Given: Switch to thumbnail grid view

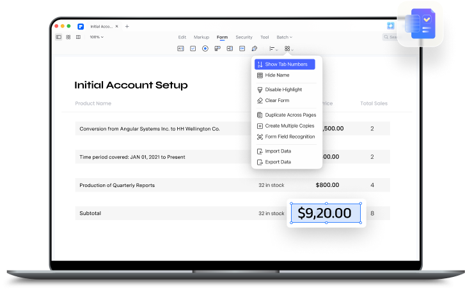Looking at the screenshot, I should tap(68, 37).
